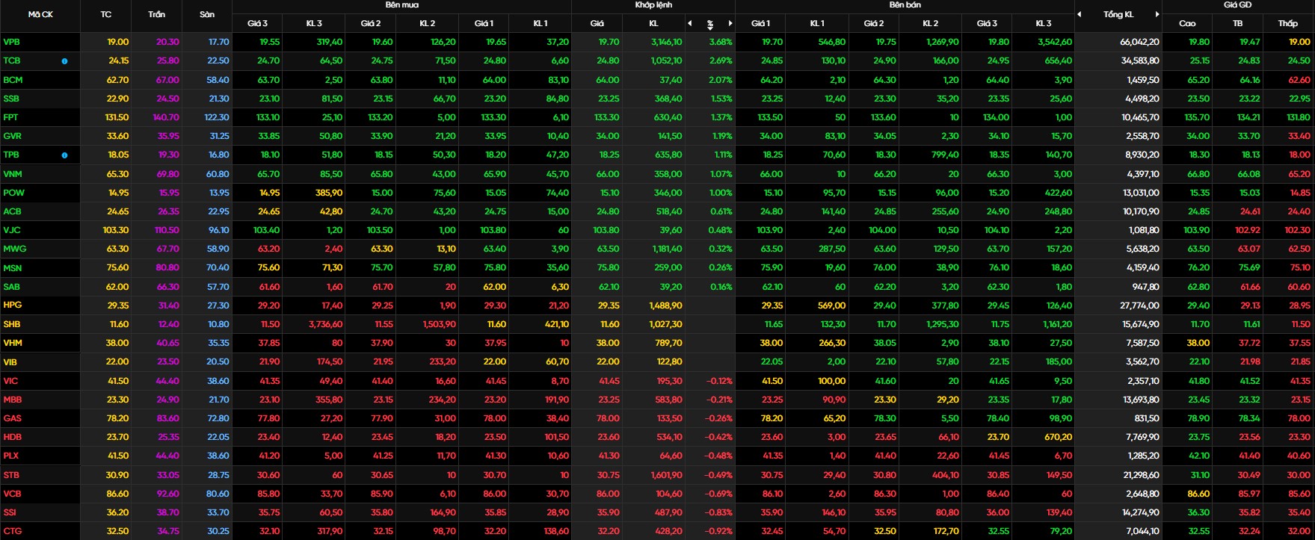Open the VIC stock symbol
This screenshot has height=540, width=1315.
[10, 381]
